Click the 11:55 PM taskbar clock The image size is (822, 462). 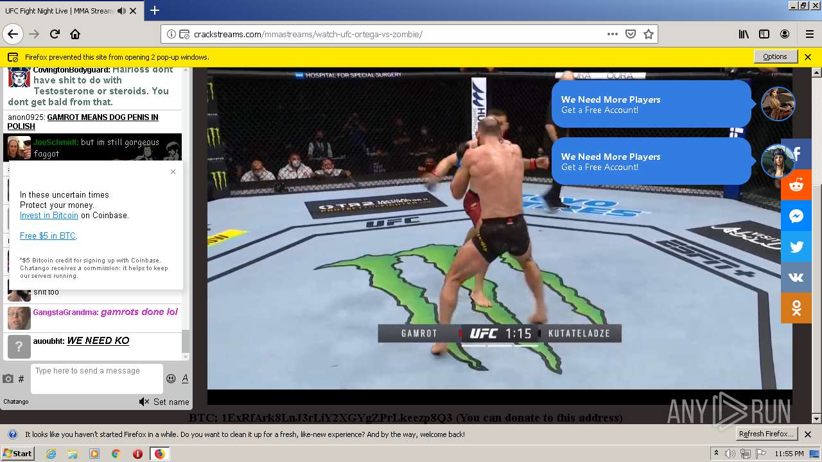(789, 454)
